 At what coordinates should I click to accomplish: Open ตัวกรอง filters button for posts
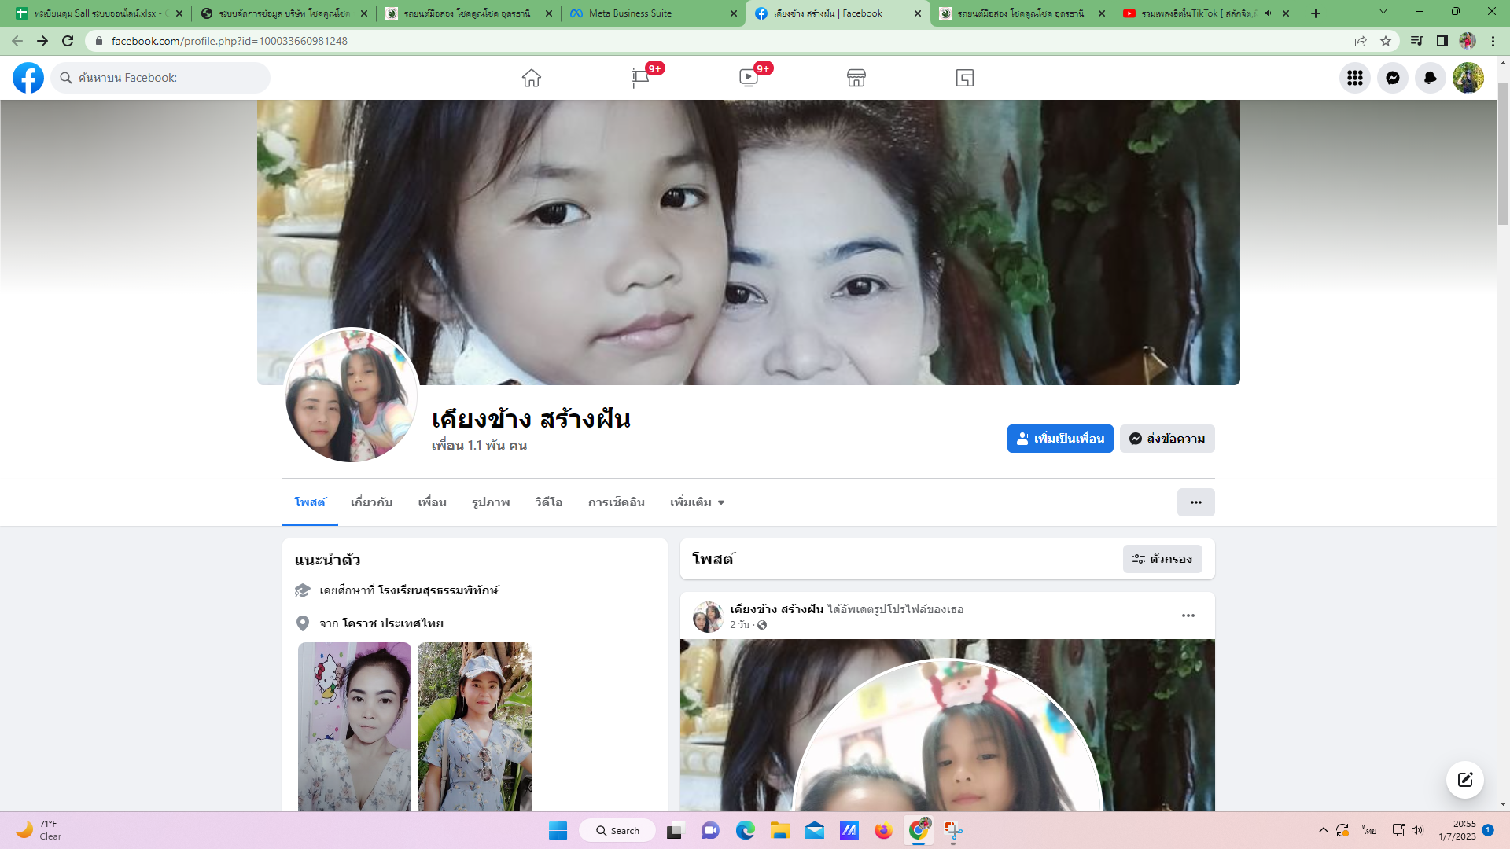pyautogui.click(x=1162, y=559)
